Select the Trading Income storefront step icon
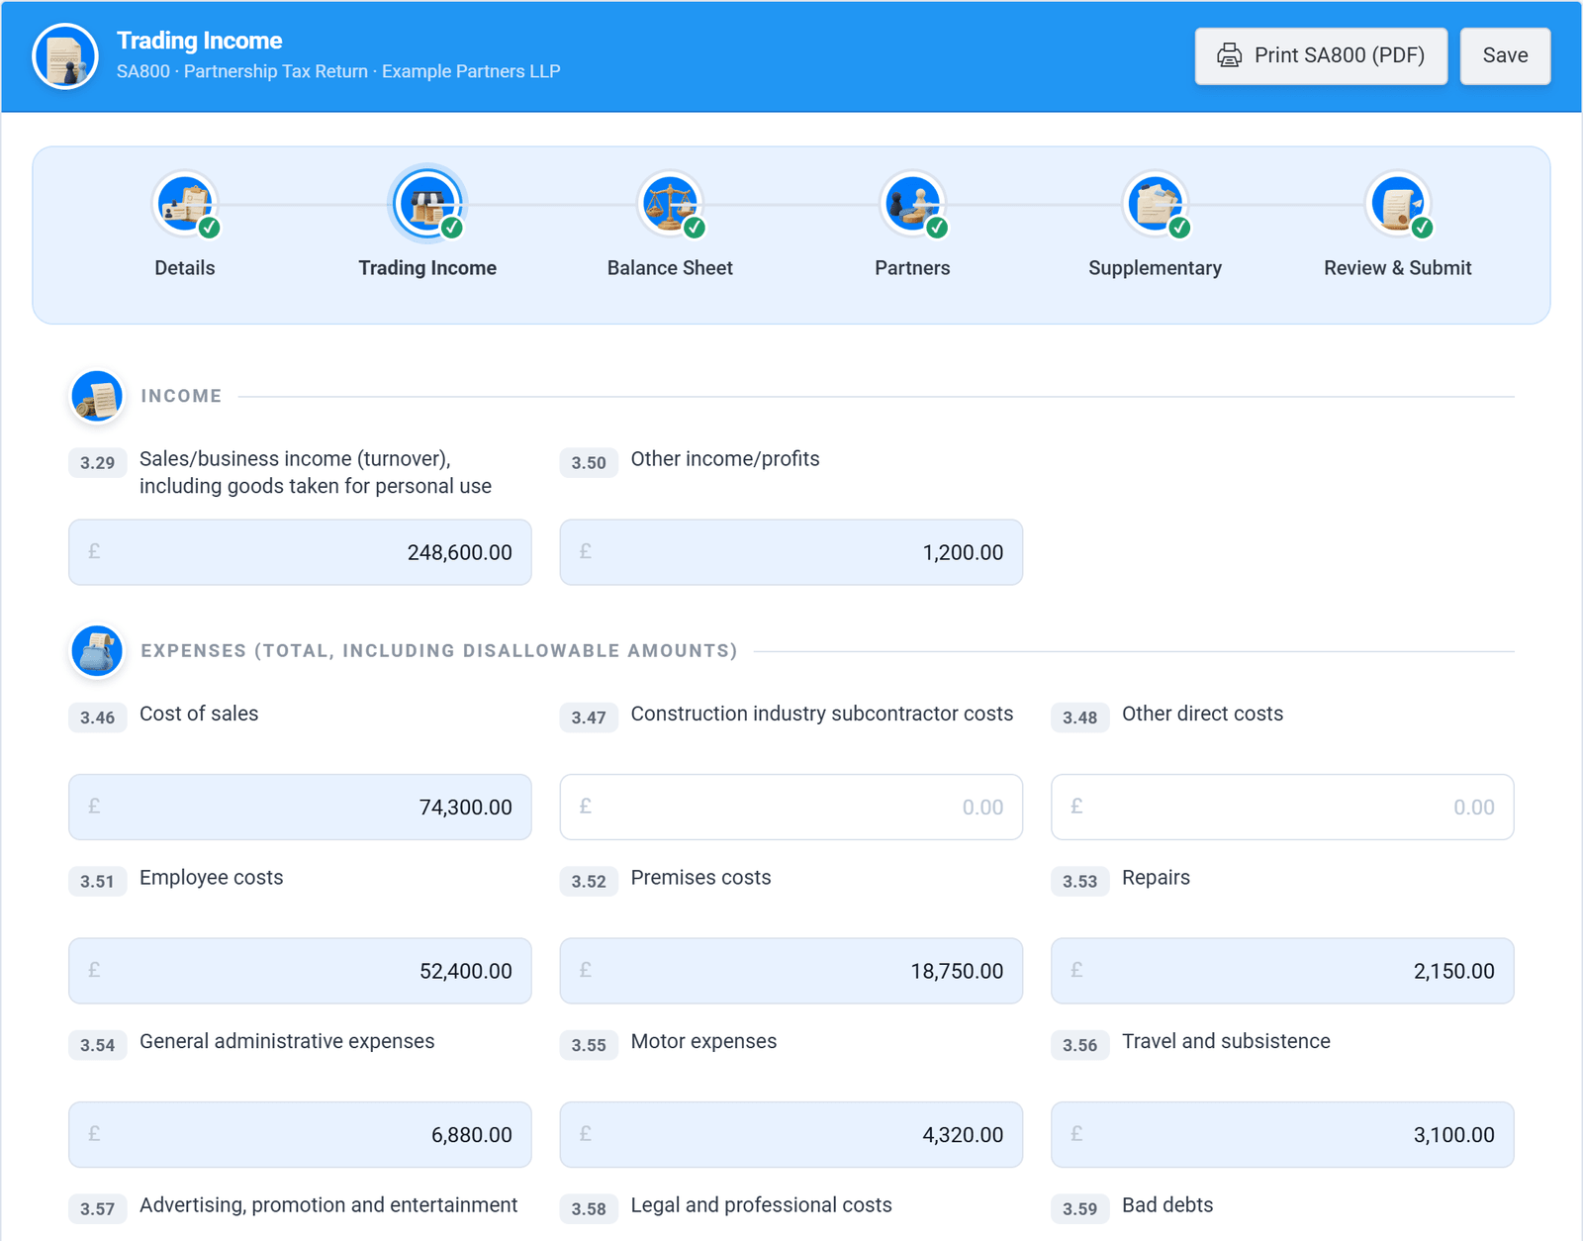The image size is (1583, 1241). [x=427, y=204]
